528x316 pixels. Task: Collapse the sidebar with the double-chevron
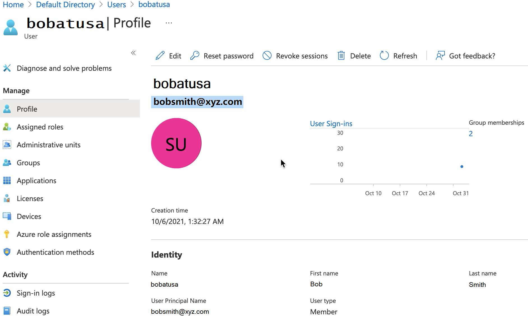(x=134, y=53)
